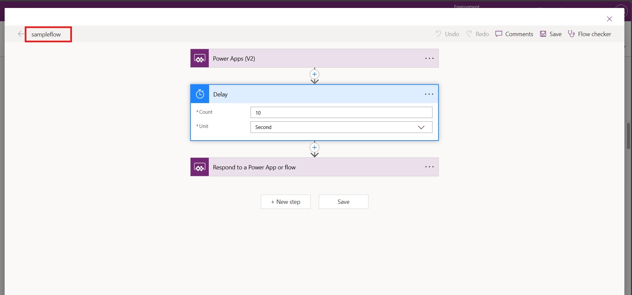The width and height of the screenshot is (632, 295).
Task: Open the Unit dropdown showing Second
Action: (341, 127)
